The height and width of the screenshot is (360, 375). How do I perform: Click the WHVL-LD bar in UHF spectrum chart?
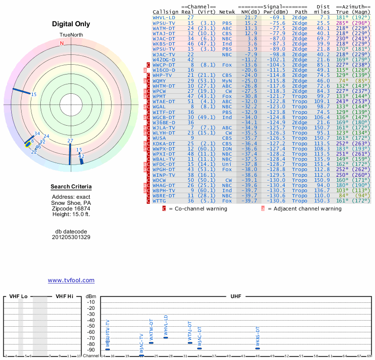(x=165, y=337)
